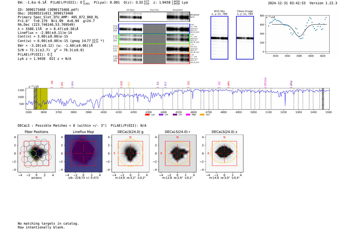Click the '2D Spec' column header
Viewport: 355px width, 241px height.
point(131,10)
